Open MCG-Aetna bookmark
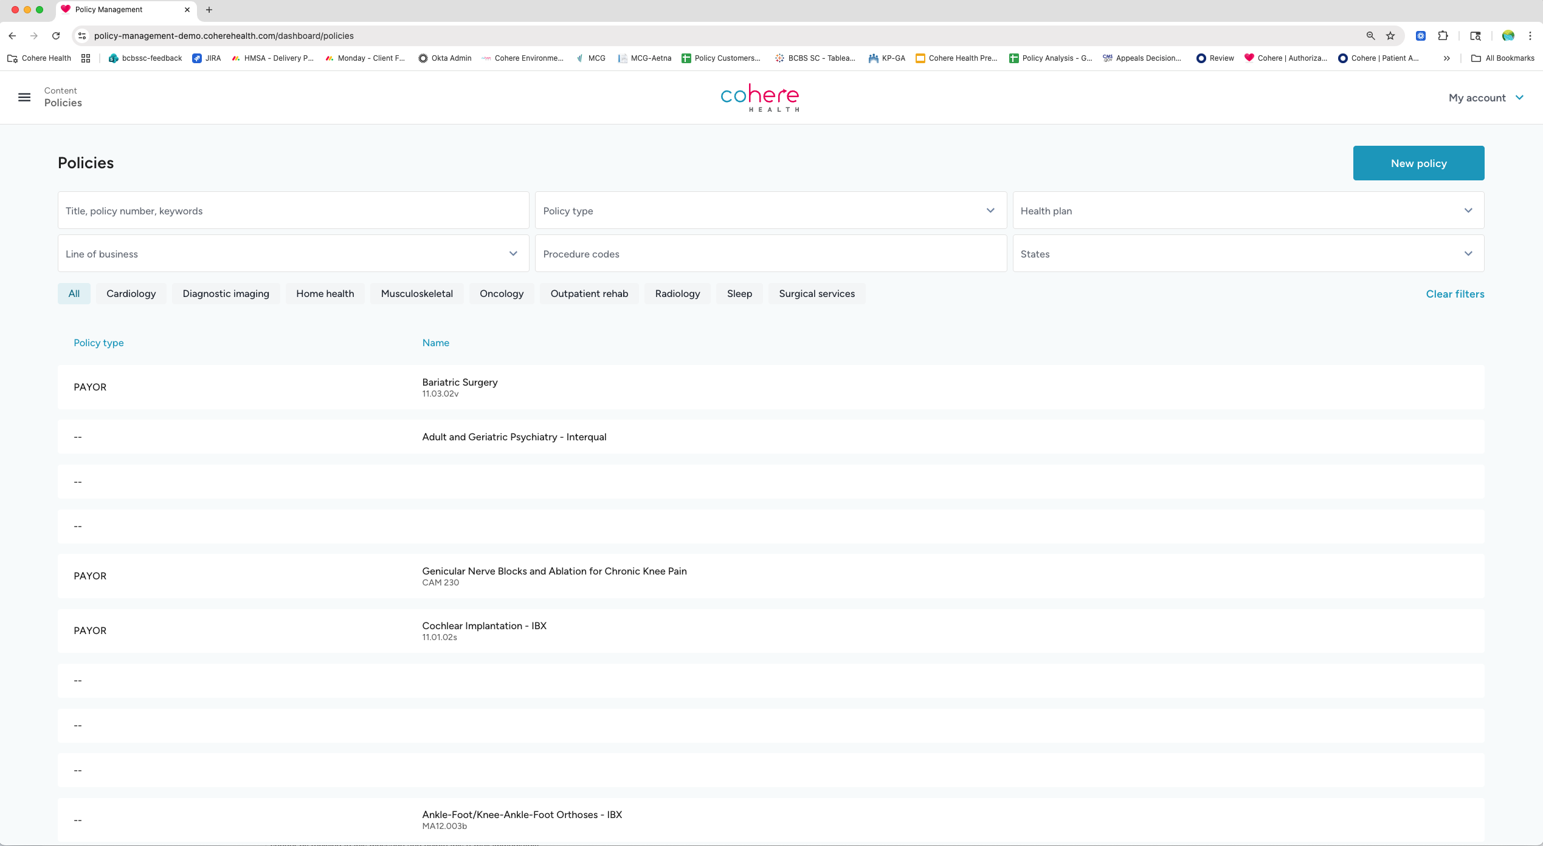 (x=644, y=58)
